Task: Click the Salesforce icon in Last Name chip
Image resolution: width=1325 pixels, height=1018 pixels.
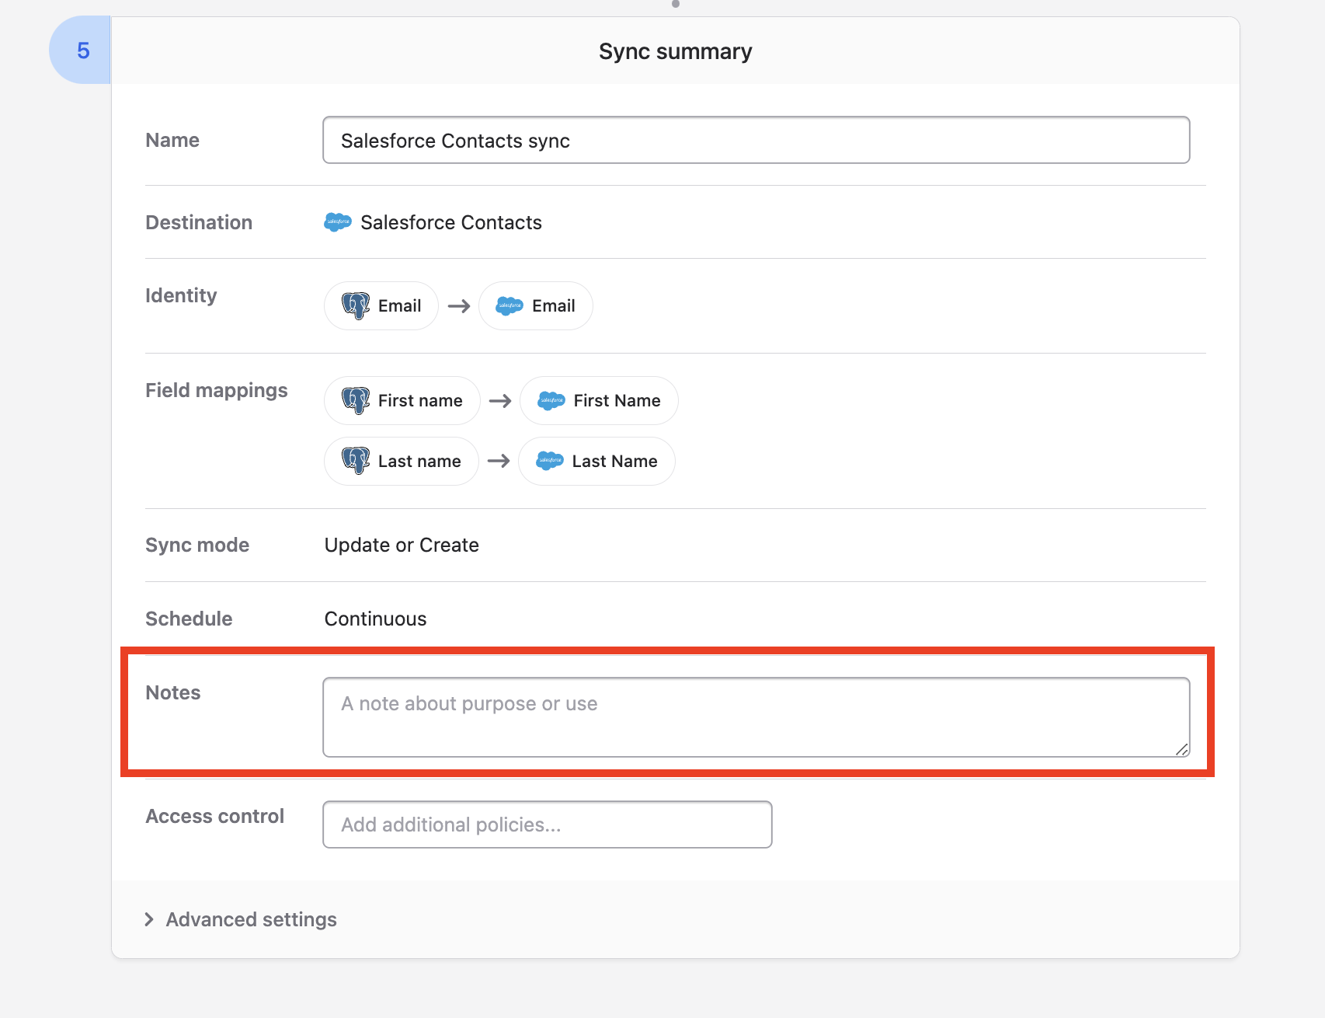Action: pos(550,461)
